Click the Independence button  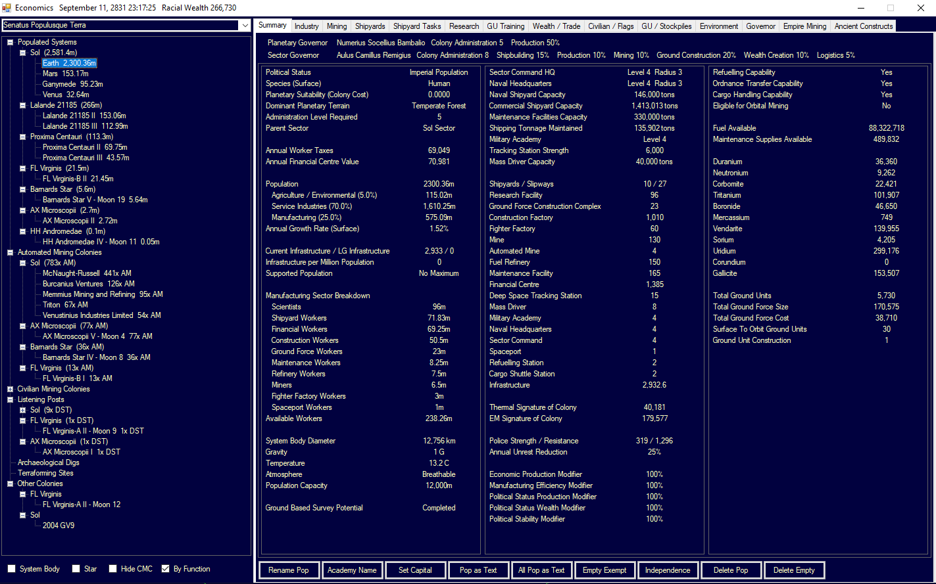click(668, 570)
